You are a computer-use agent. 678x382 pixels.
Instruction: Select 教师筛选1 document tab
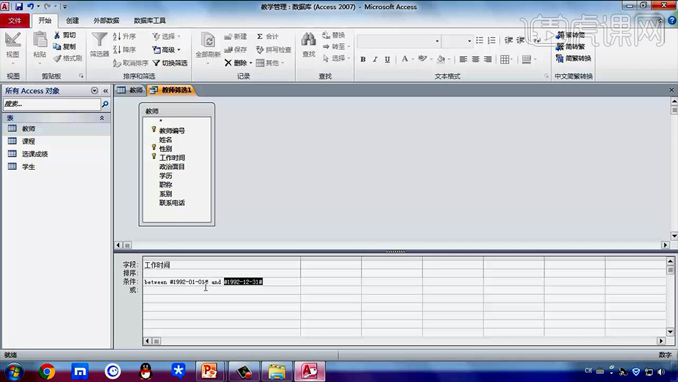[171, 90]
